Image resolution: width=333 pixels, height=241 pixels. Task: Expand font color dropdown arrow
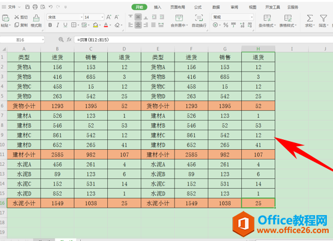[x=110, y=25]
